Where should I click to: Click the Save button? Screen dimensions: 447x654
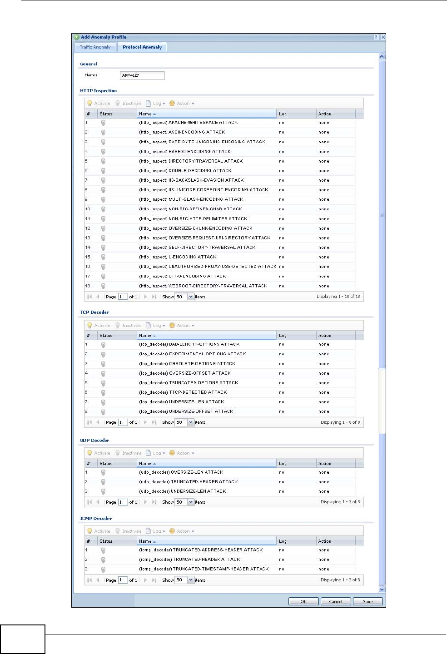pos(368,601)
